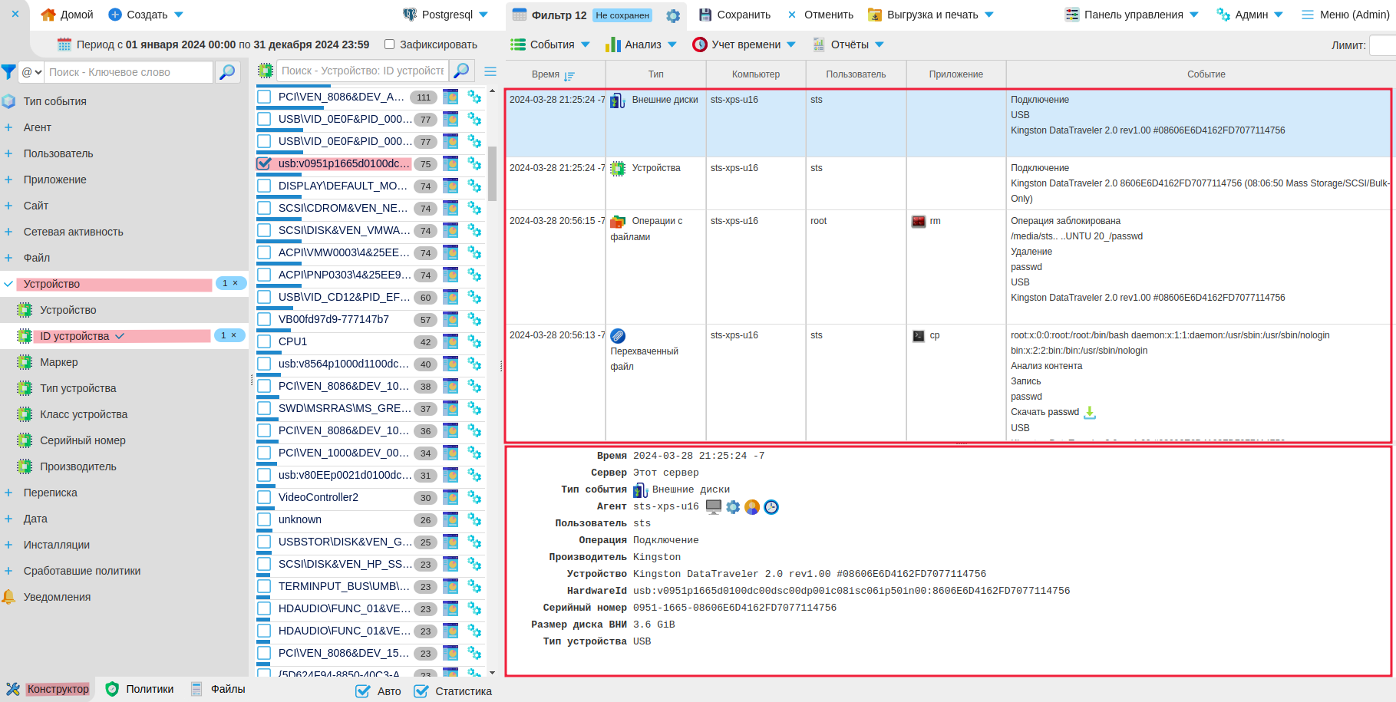Switch to the Политики tab
This screenshot has height=702, width=1396.
[x=140, y=689]
